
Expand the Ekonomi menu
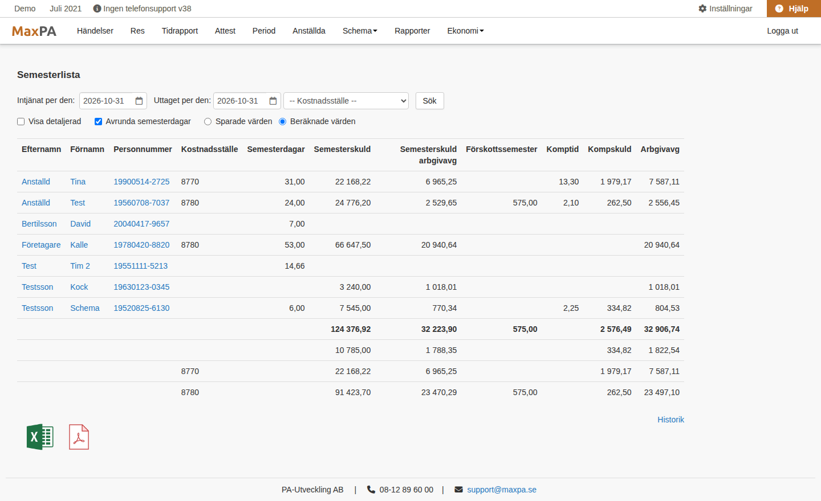pyautogui.click(x=465, y=31)
